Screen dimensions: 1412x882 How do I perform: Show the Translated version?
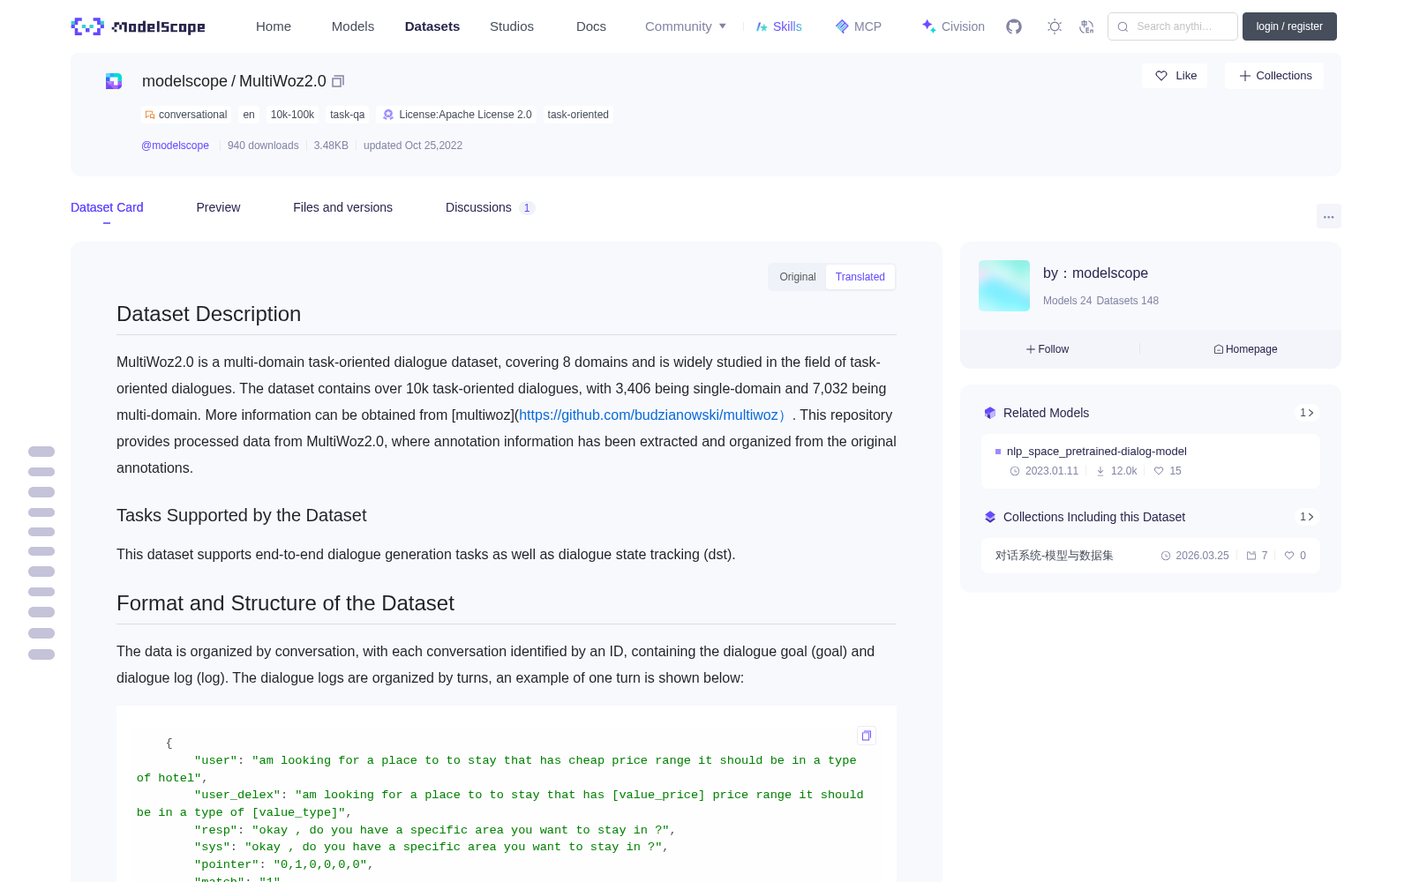tap(860, 277)
